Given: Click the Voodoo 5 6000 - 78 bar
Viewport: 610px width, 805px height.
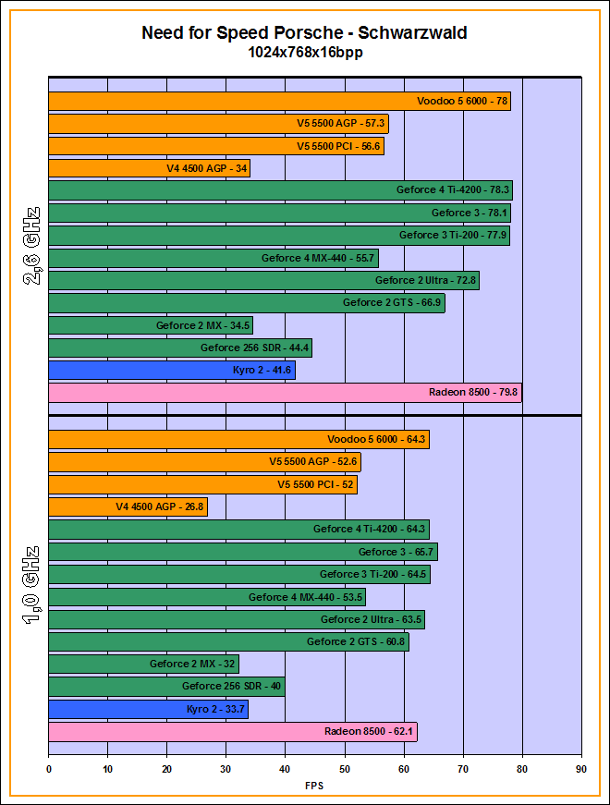Looking at the screenshot, I should (x=278, y=102).
